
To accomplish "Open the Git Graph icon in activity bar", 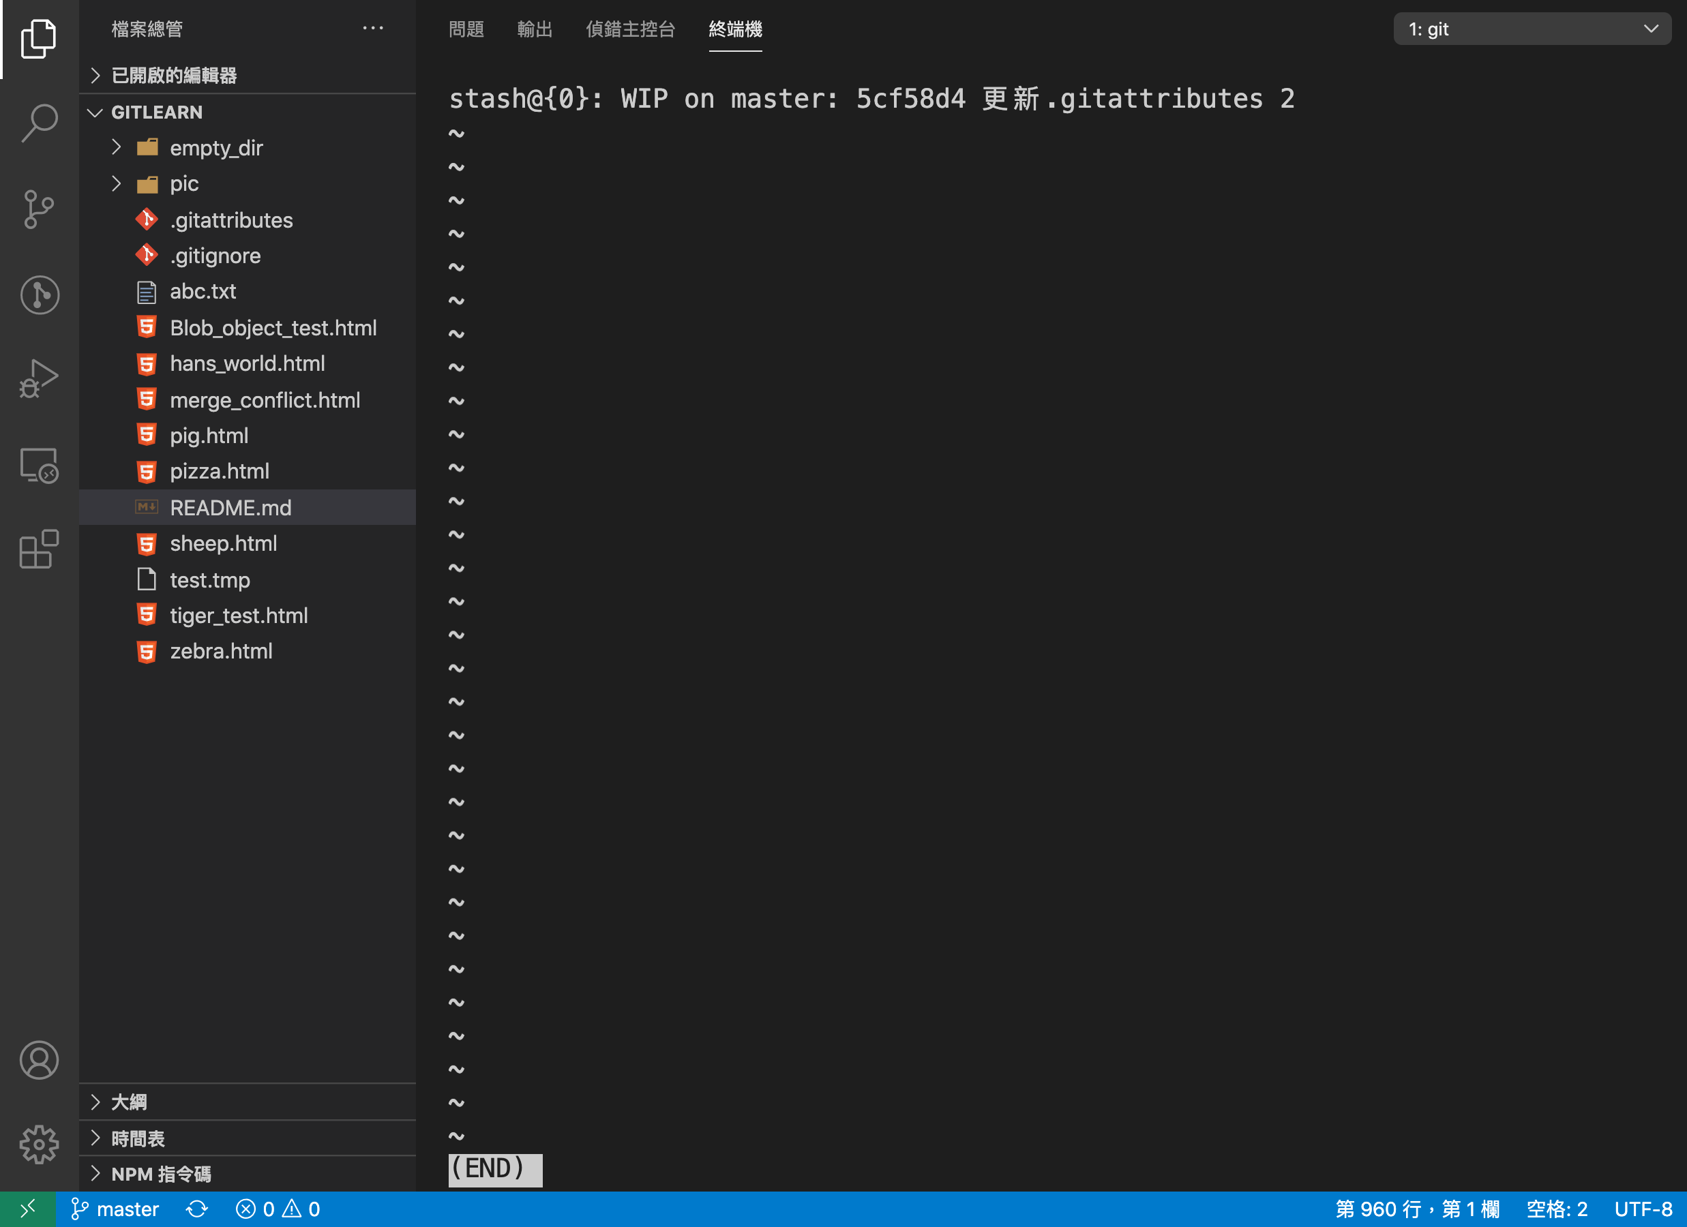I will [x=39, y=294].
